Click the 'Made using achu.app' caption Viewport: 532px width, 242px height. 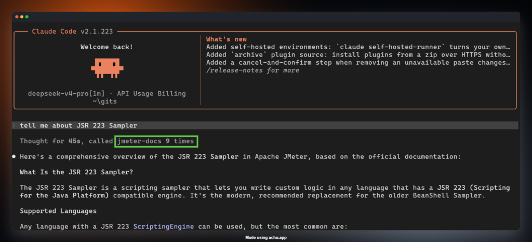coord(266,238)
